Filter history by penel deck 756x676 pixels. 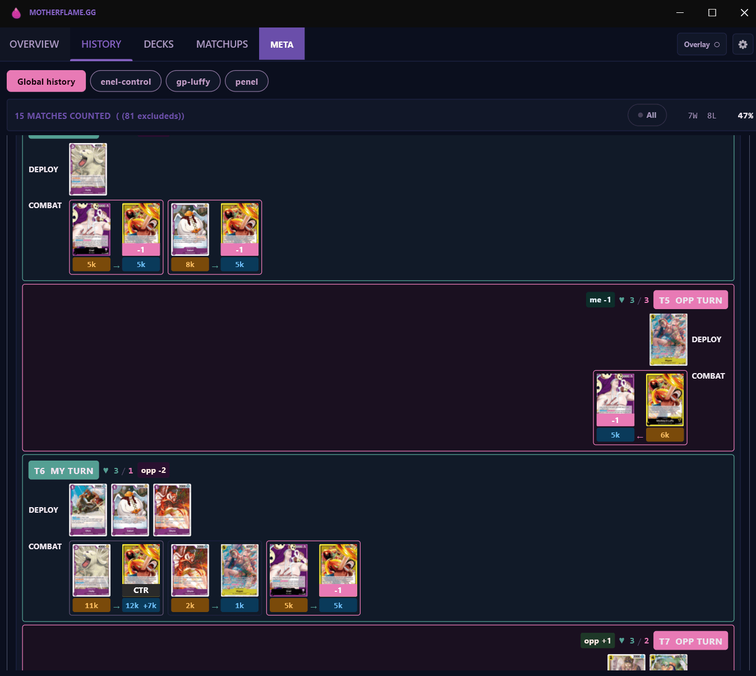[x=246, y=81]
